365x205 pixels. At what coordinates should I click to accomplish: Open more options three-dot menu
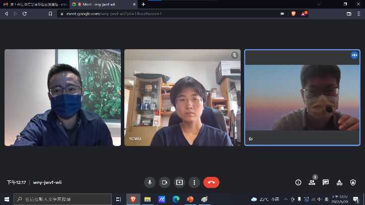tap(194, 182)
